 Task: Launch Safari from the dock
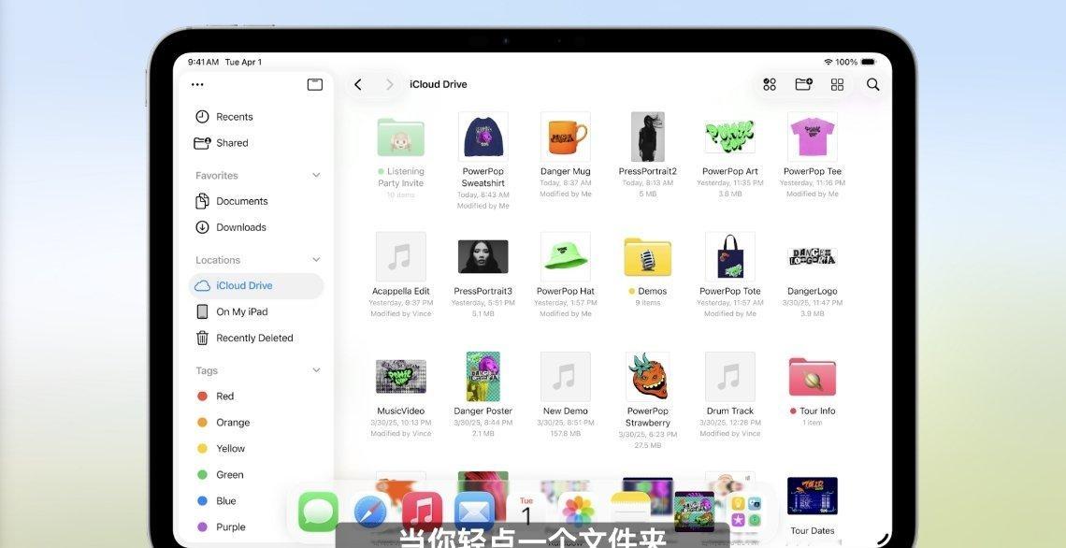[370, 512]
